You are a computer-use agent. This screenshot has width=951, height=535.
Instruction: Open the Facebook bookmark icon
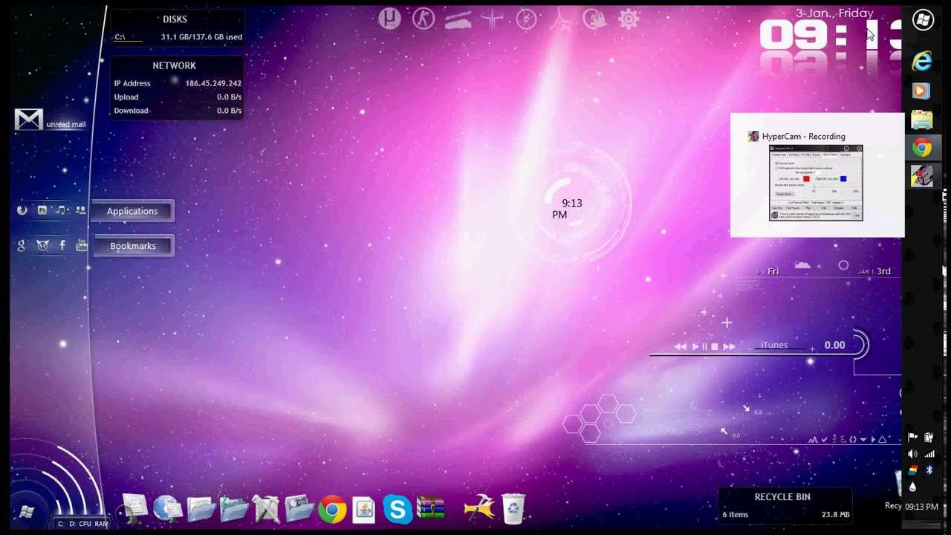pos(62,245)
